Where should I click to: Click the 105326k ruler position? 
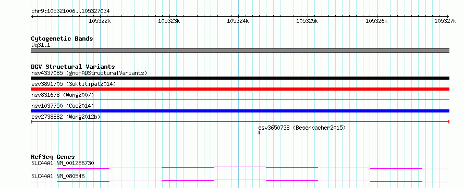click(x=376, y=21)
